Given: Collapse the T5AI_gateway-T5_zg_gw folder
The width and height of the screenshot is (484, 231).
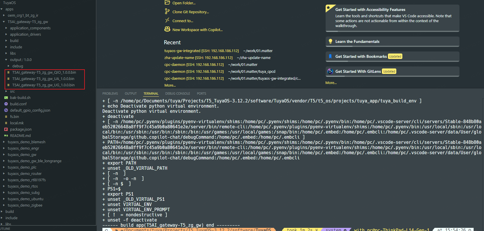Looking at the screenshot, I should point(4,22).
